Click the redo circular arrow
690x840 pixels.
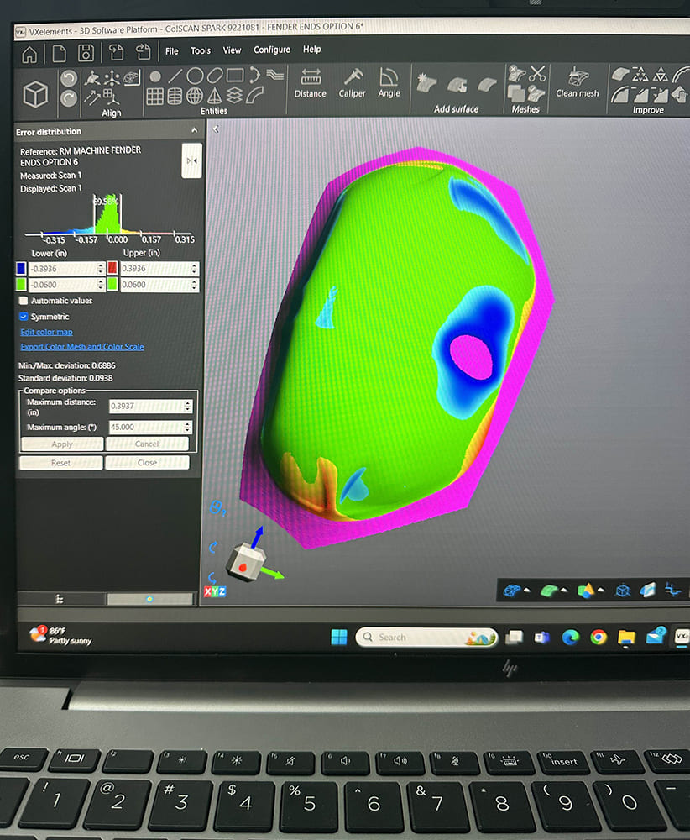[68, 98]
